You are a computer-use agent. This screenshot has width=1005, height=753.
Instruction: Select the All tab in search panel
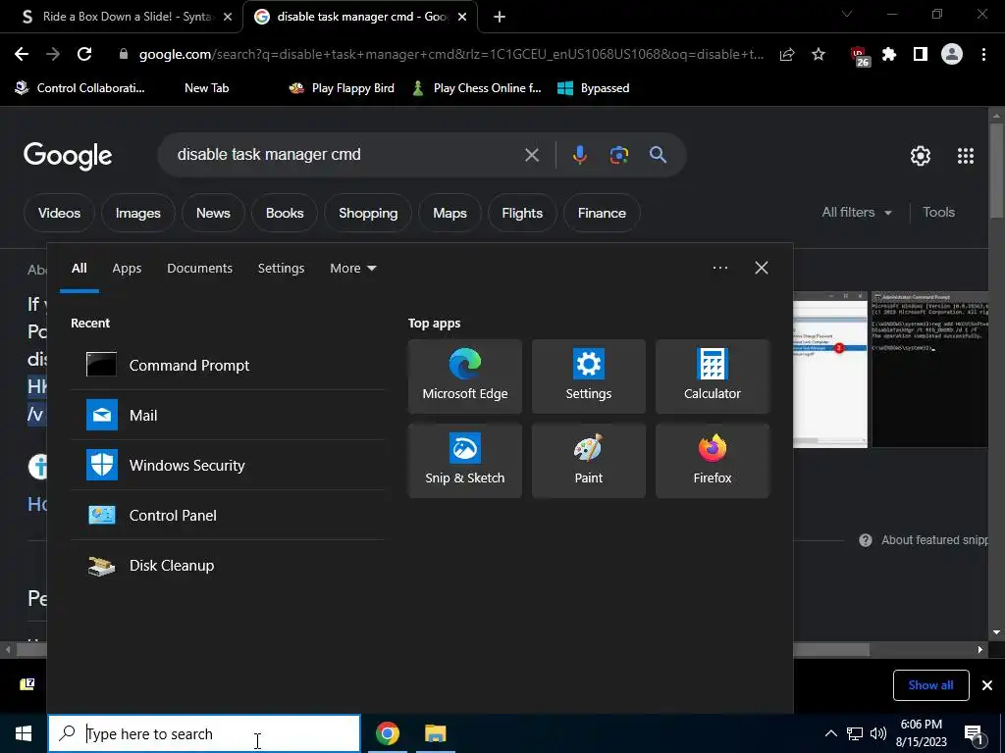(79, 269)
